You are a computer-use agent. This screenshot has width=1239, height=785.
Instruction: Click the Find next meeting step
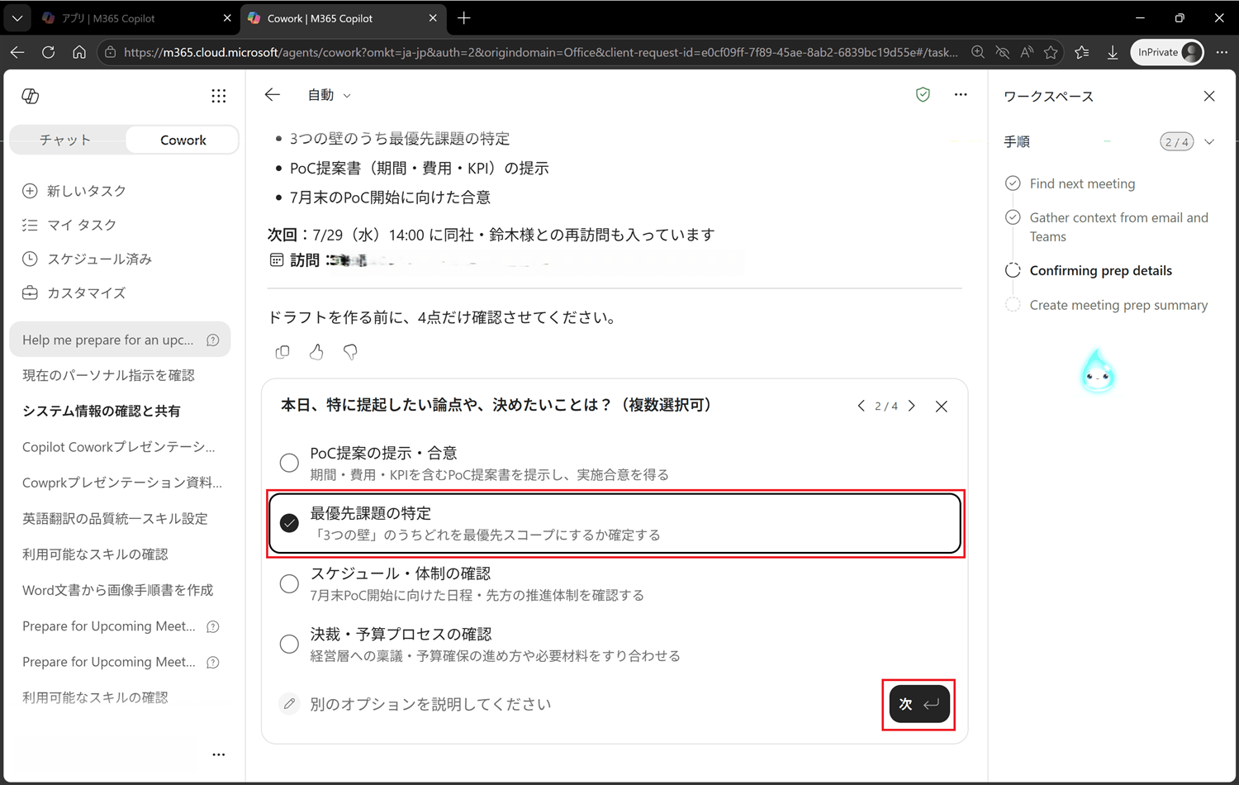1082,183
